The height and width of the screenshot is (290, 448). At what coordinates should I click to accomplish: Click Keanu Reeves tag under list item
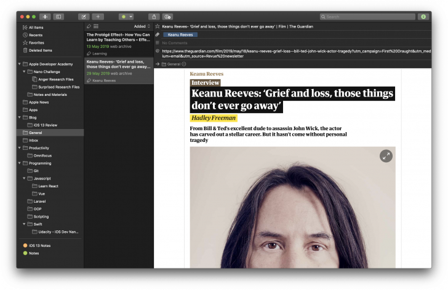104,80
